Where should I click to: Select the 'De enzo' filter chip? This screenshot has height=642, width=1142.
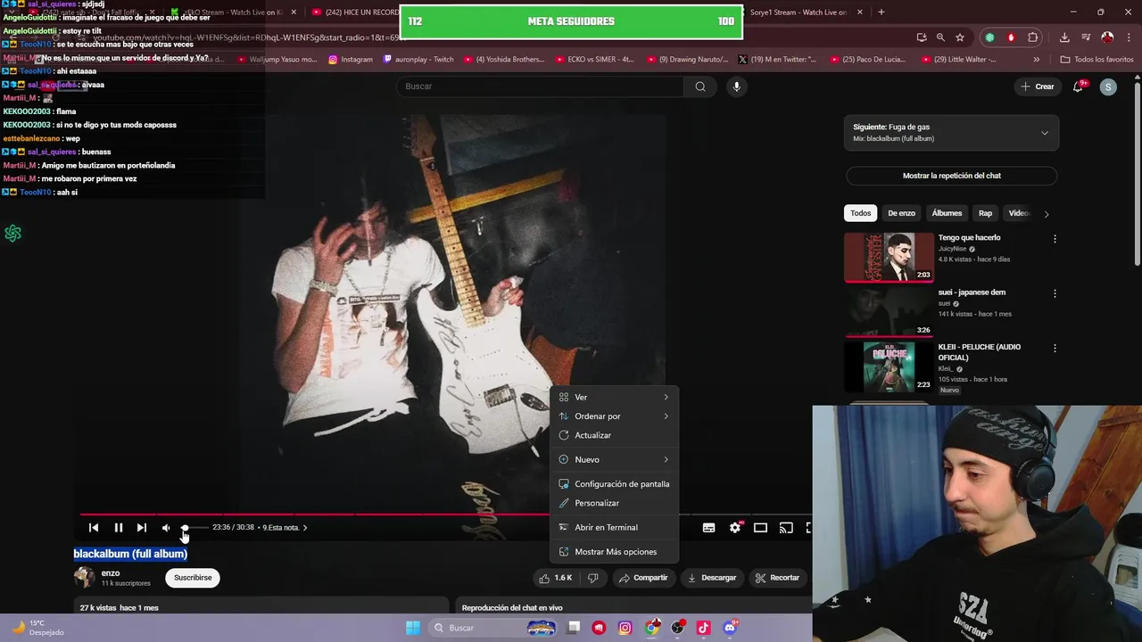[x=901, y=213]
